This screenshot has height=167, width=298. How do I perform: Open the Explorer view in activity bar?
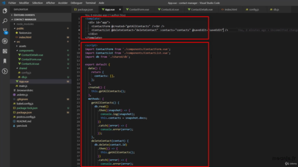(x=5, y=11)
